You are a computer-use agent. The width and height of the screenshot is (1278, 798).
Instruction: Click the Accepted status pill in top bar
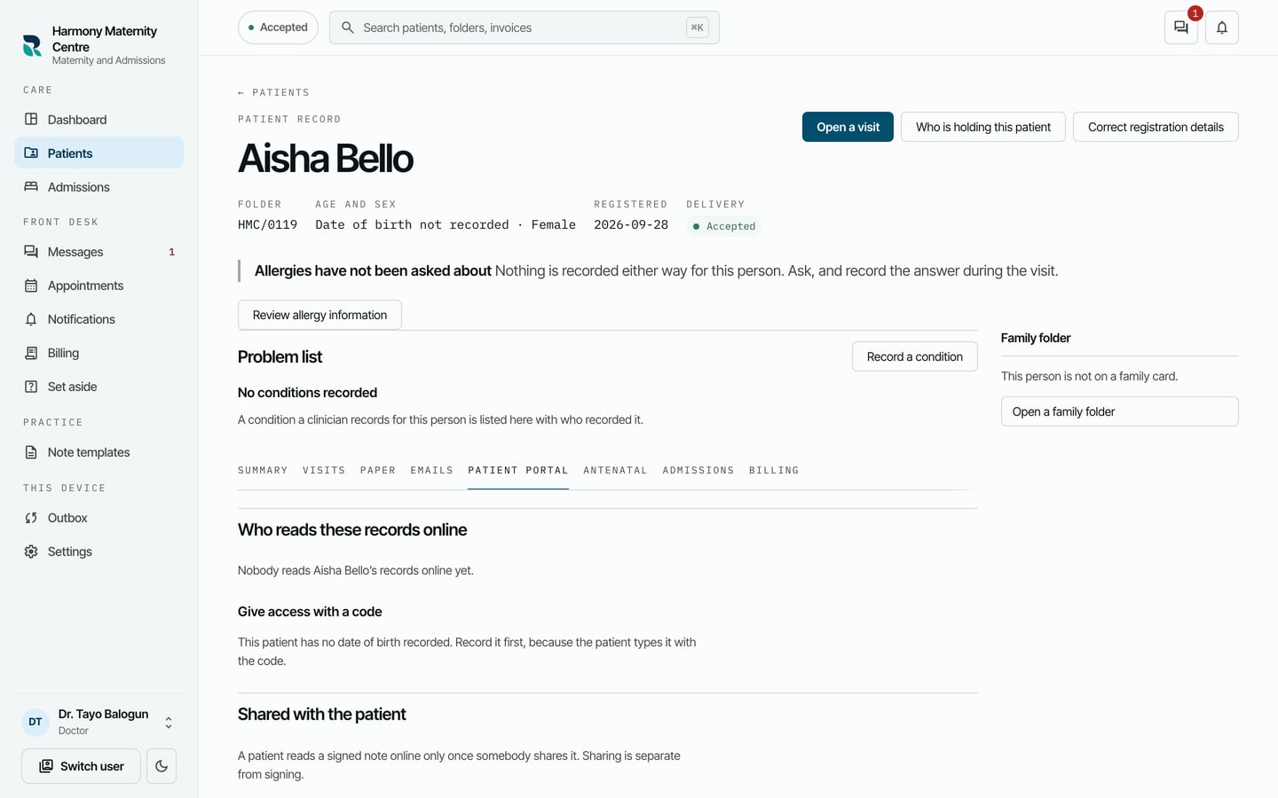[x=278, y=27]
